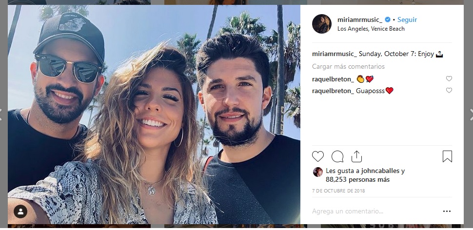Save post with the bookmark icon
Viewport: 473px width, 230px height.
click(x=447, y=156)
